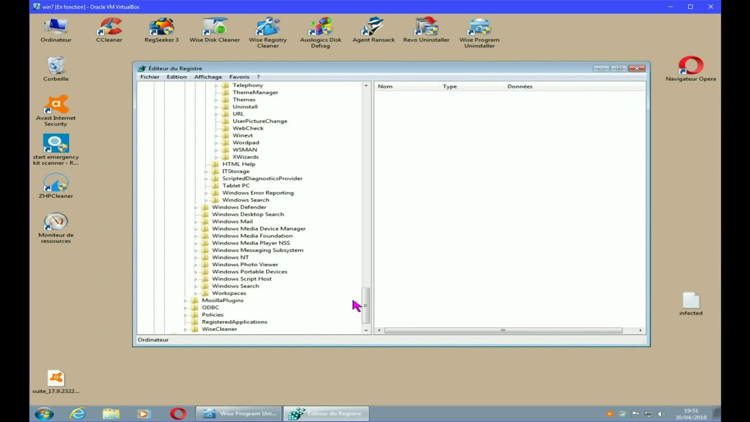Select the start emergency kit scanner icon
This screenshot has width=750, height=422.
(56, 151)
